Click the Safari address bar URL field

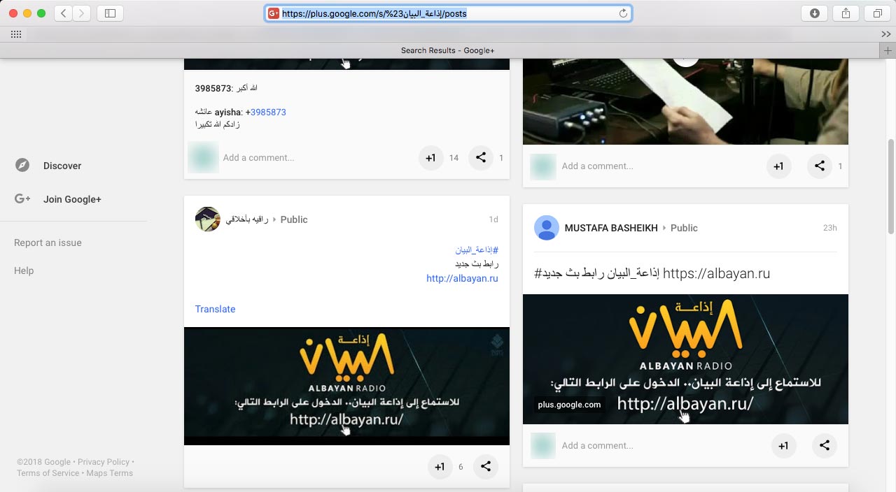448,13
